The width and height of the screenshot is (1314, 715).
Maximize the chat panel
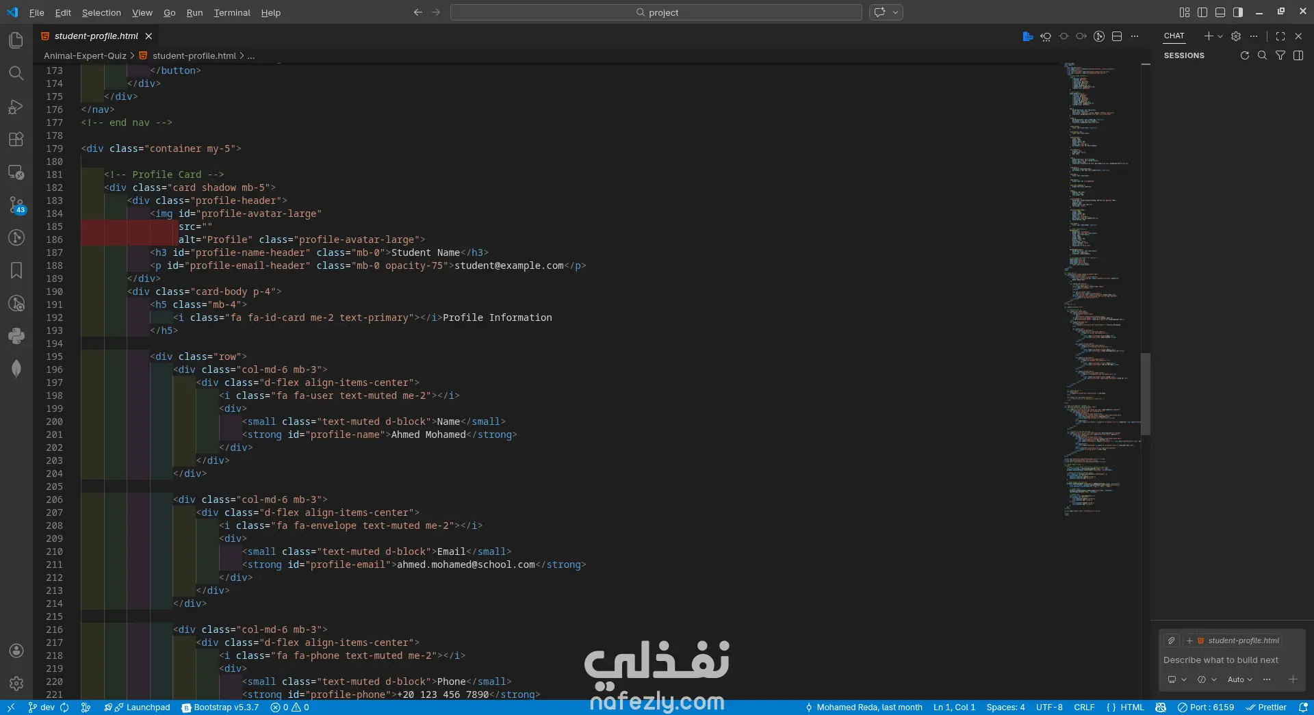pos(1280,36)
